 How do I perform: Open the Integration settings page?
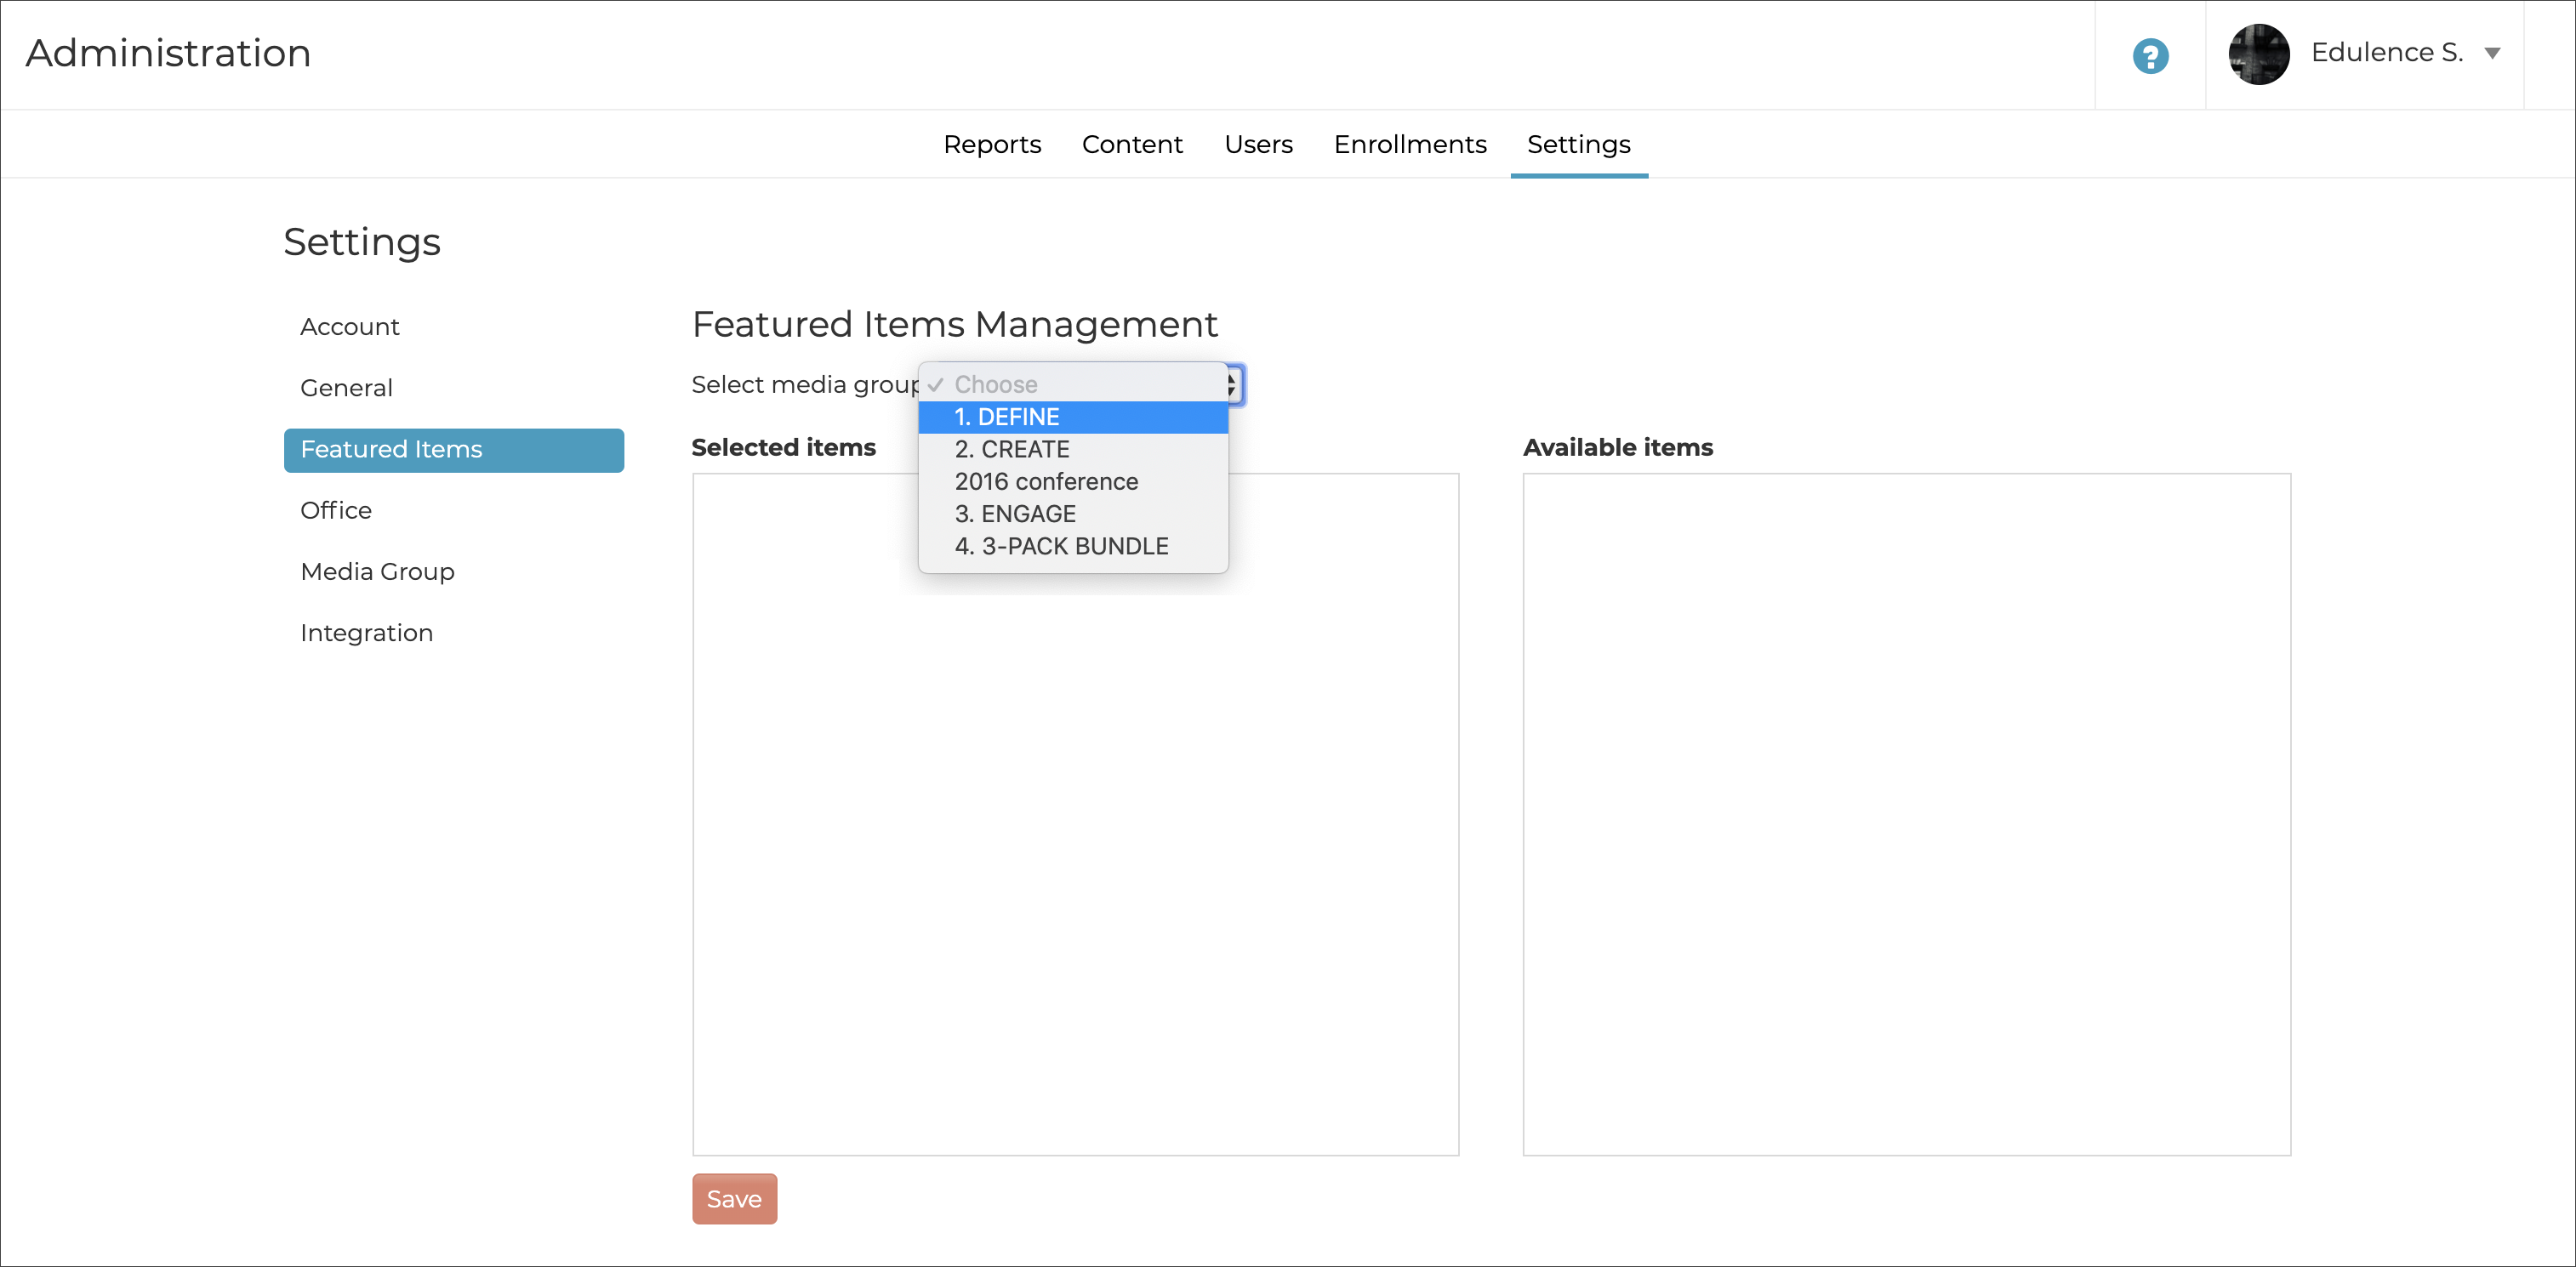[366, 633]
